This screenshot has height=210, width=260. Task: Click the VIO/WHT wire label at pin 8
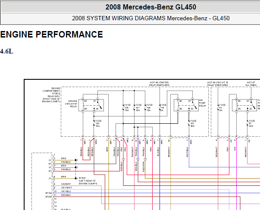(66, 184)
